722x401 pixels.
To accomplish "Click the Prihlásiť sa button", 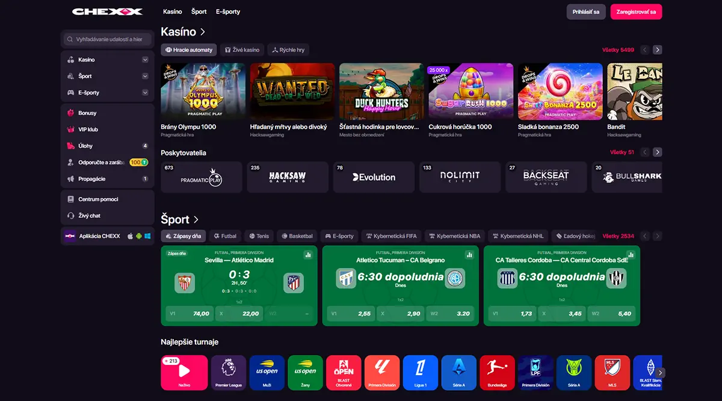I will tap(586, 11).
